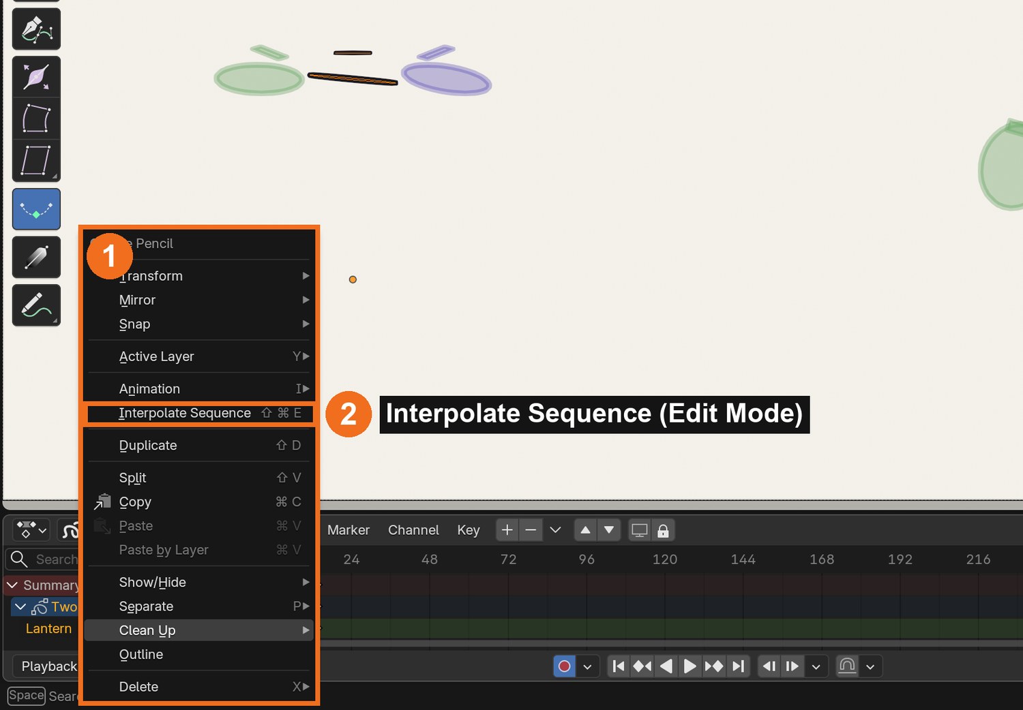Select the Lantern layer channel
Image resolution: width=1023 pixels, height=710 pixels.
48,628
